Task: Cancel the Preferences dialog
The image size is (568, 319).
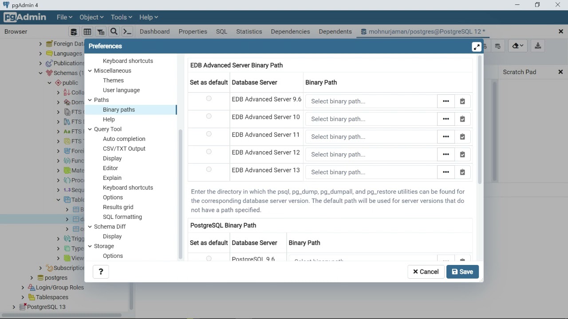Action: tap(426, 272)
